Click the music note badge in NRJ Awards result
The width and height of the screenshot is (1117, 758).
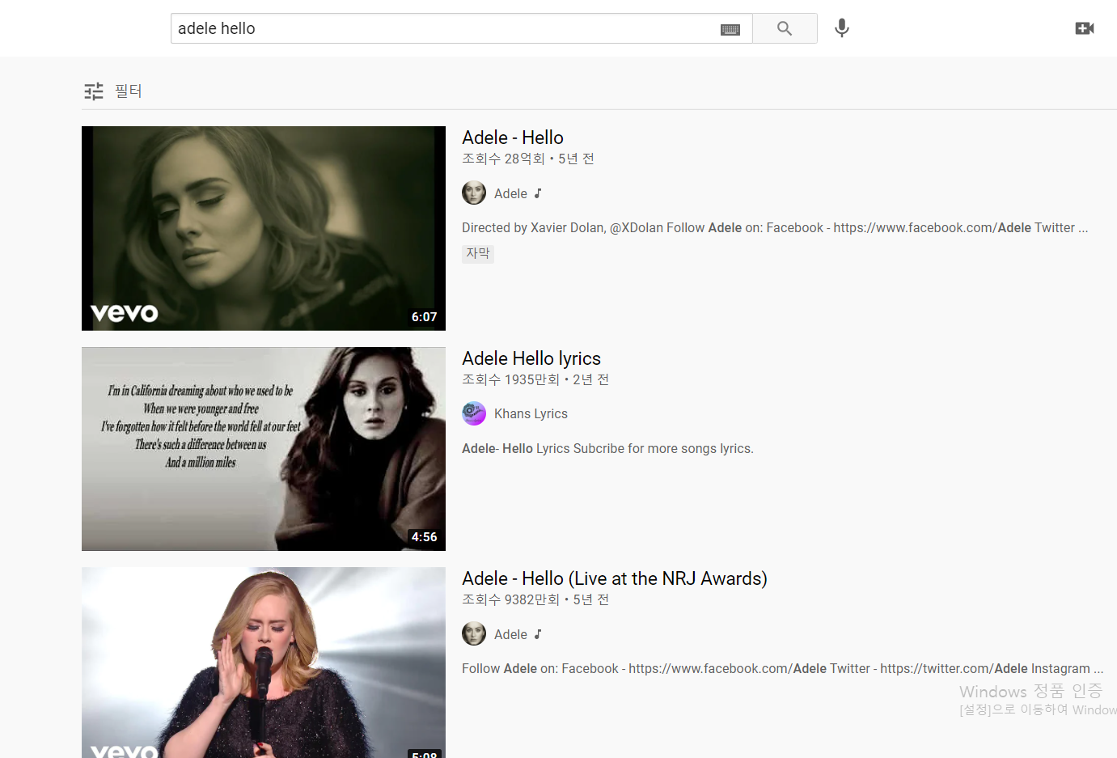538,634
